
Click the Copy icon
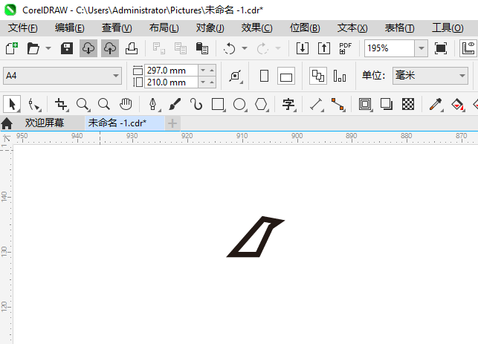point(181,48)
